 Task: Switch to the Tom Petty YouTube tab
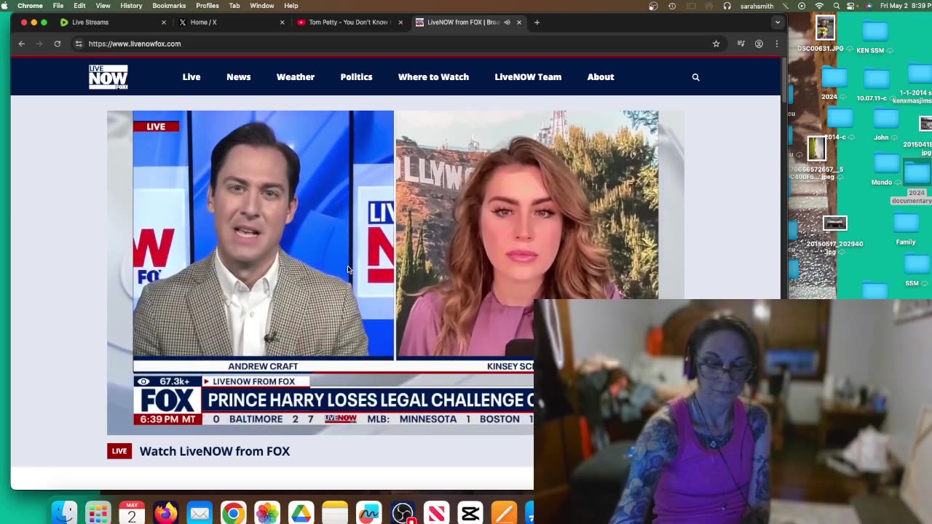point(349,22)
